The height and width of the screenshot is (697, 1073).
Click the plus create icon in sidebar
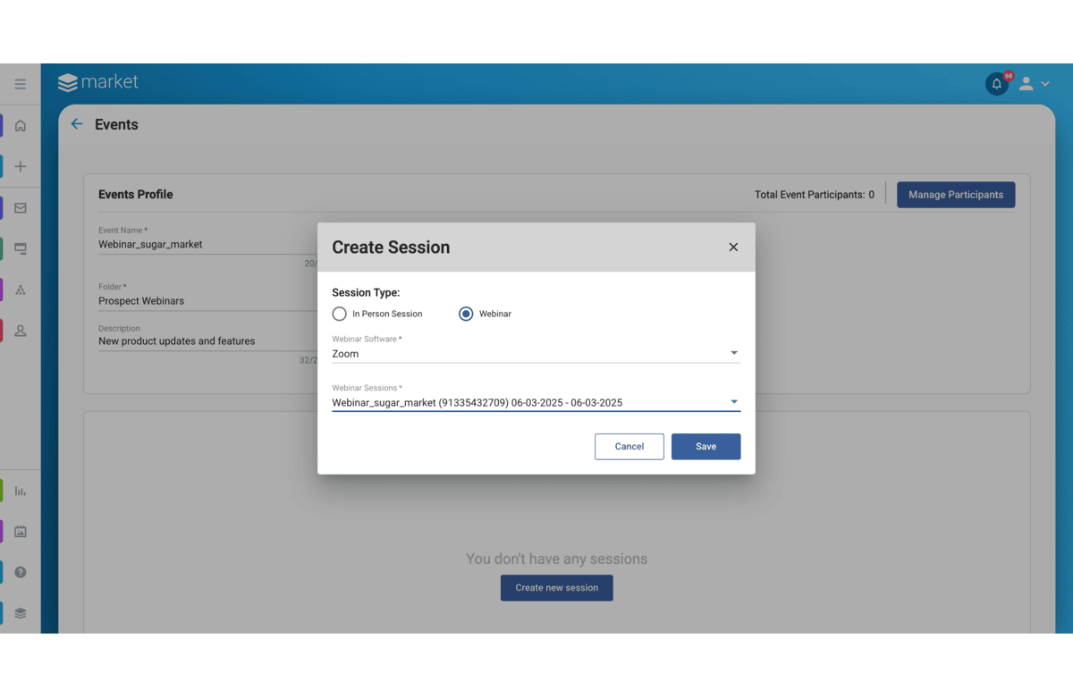21,166
